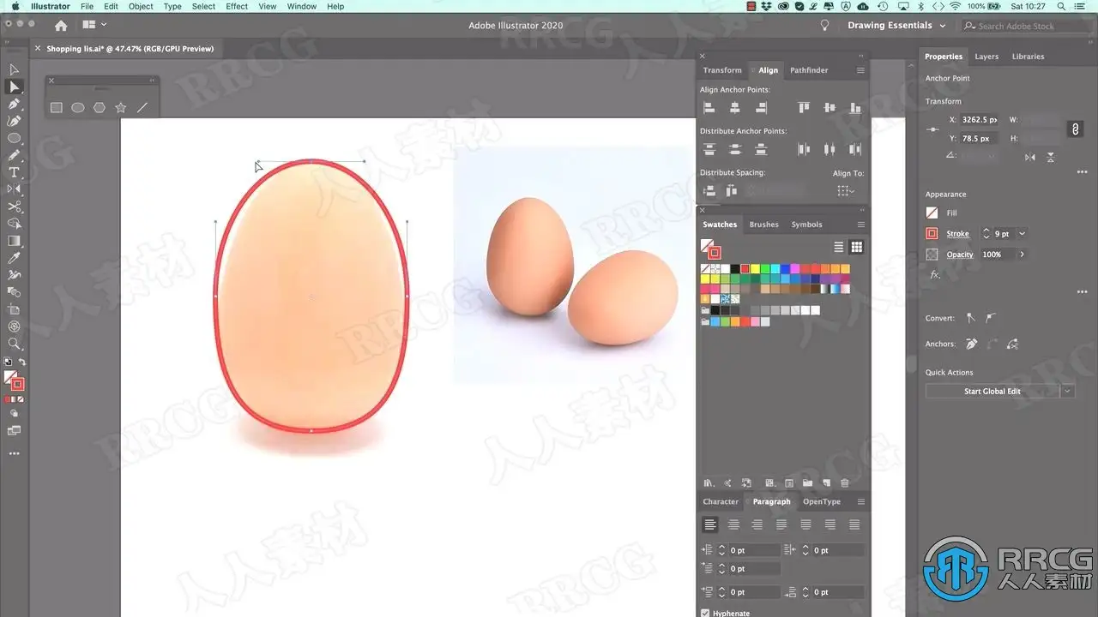Open more Transform options
1098x617 pixels.
click(1082, 172)
